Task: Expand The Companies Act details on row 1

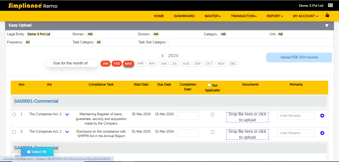Action: (67, 114)
